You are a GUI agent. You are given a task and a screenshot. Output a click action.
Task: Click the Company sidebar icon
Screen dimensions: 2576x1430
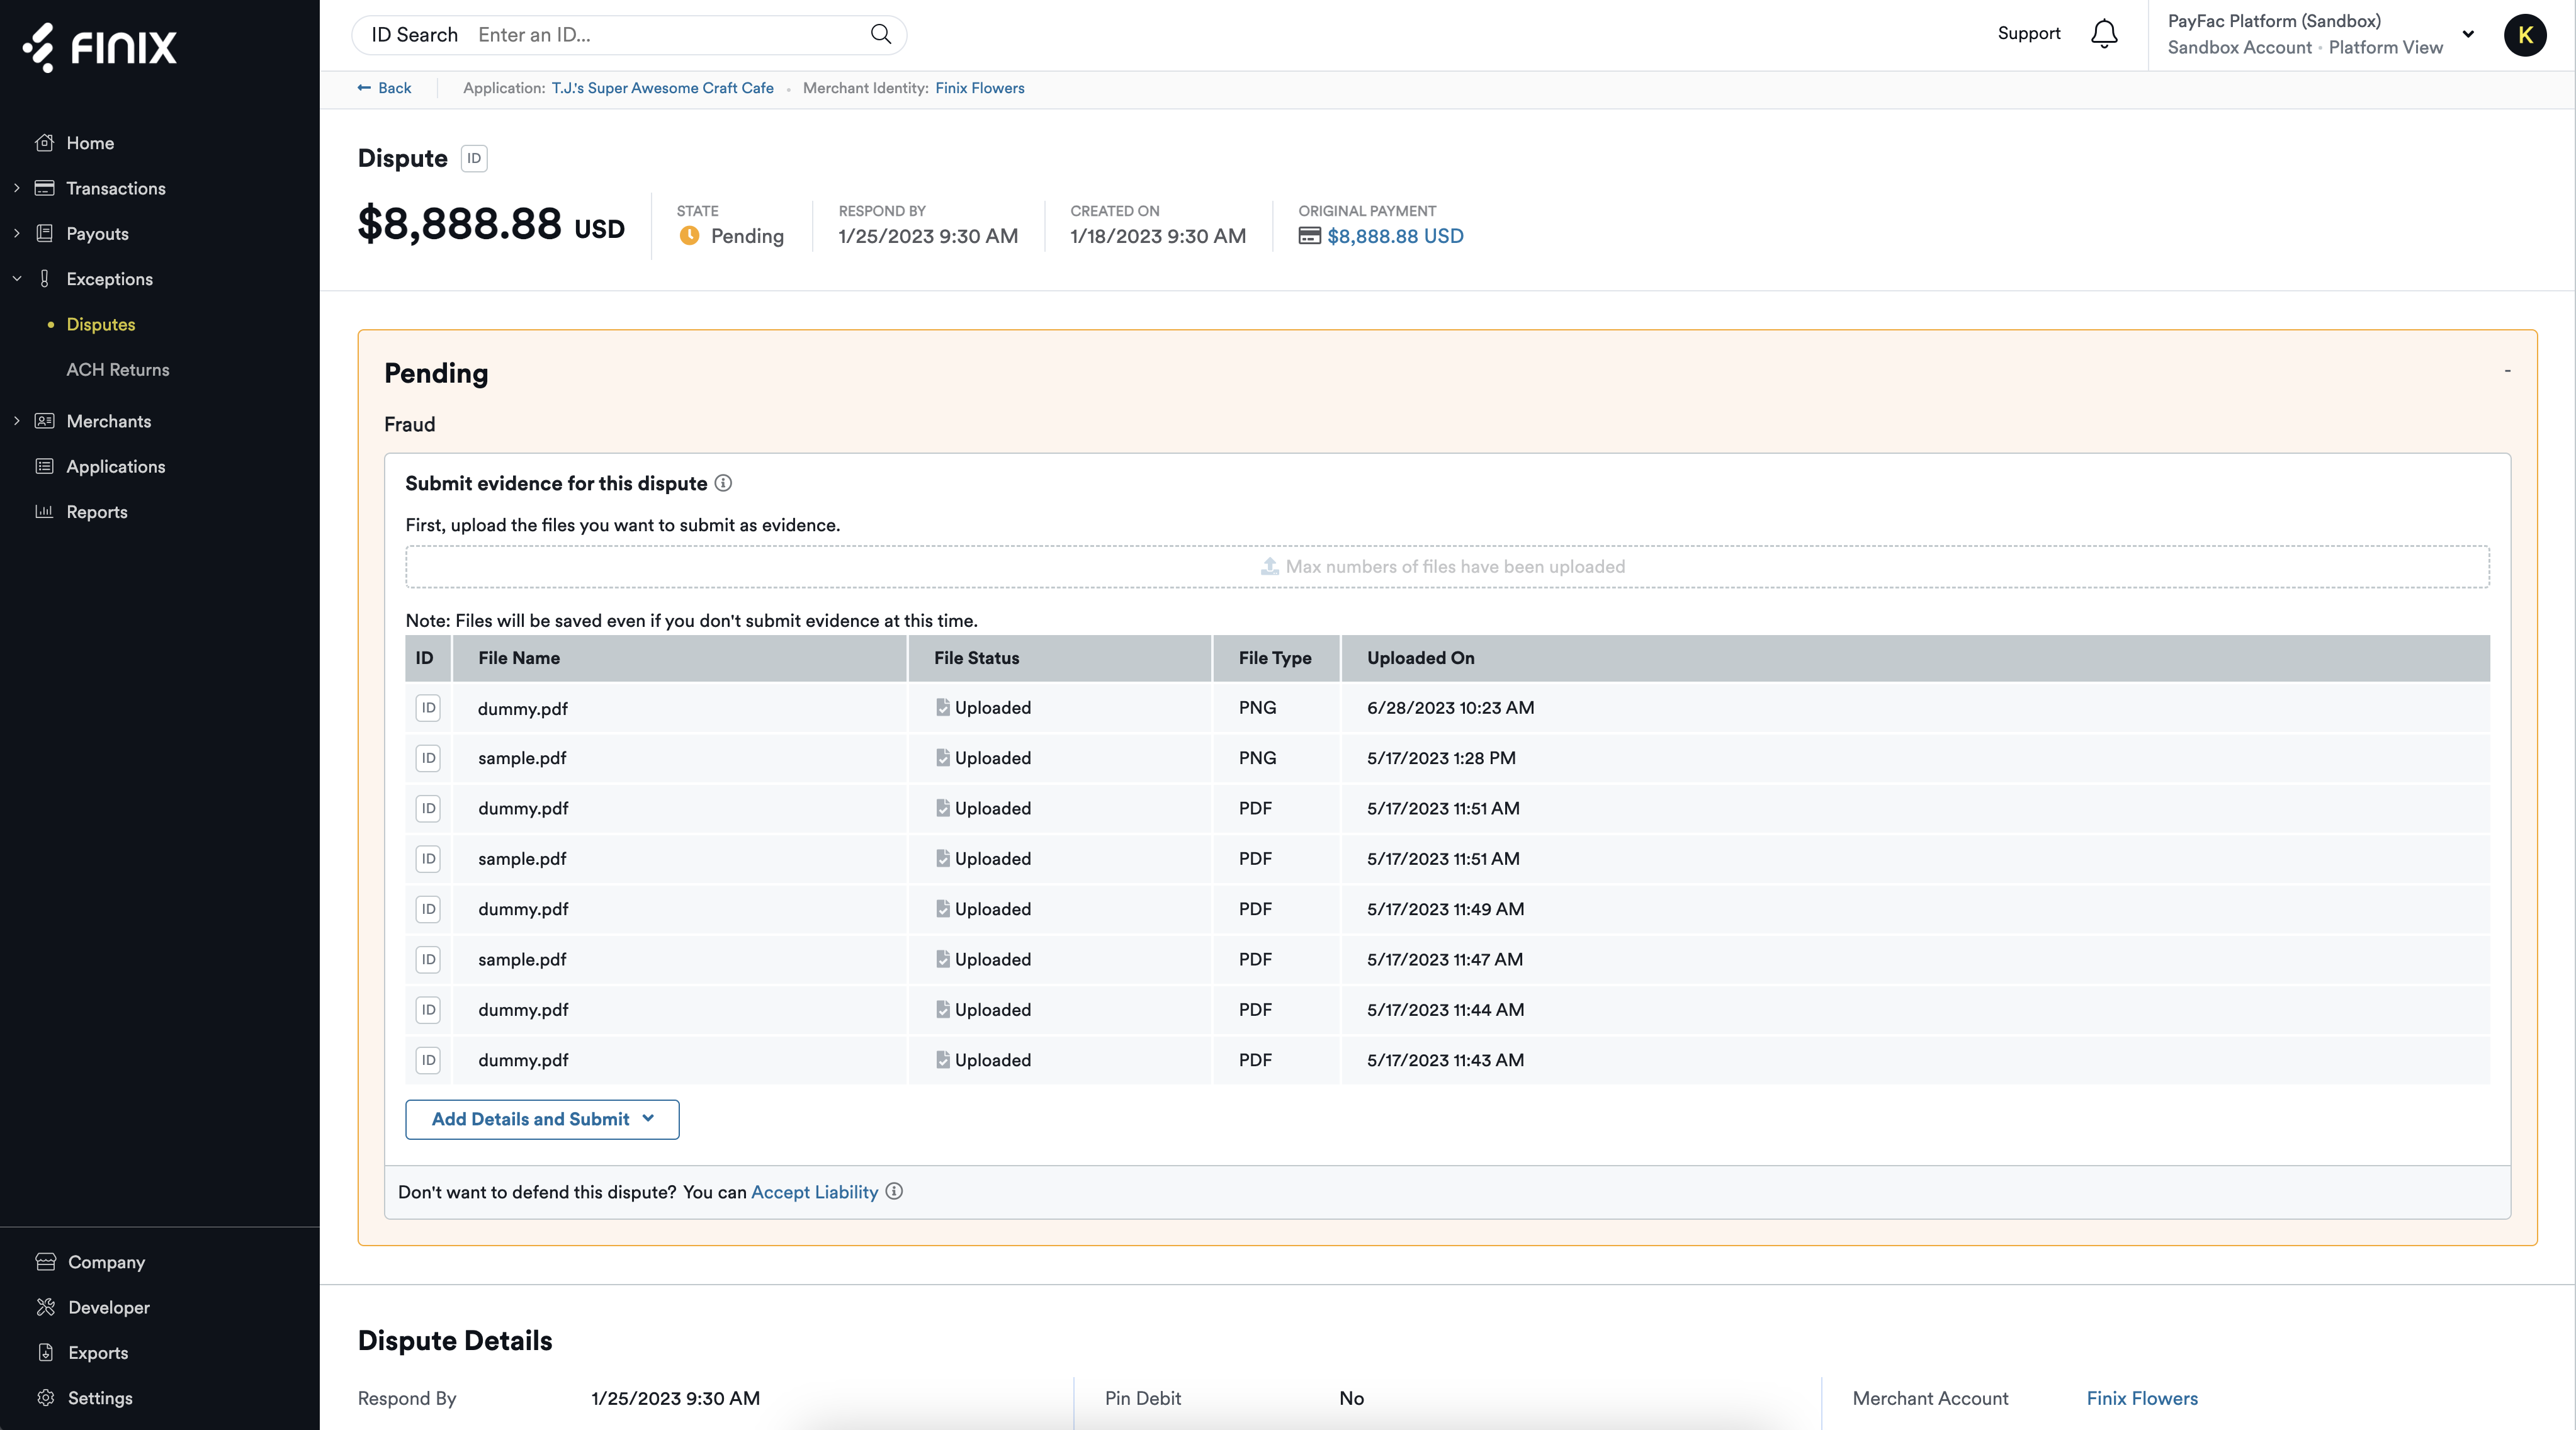[45, 1261]
